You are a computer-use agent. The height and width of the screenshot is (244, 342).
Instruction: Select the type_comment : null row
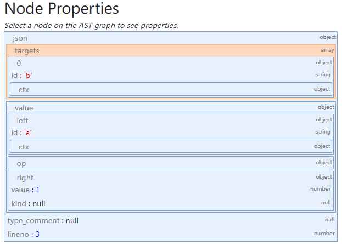[43, 220]
